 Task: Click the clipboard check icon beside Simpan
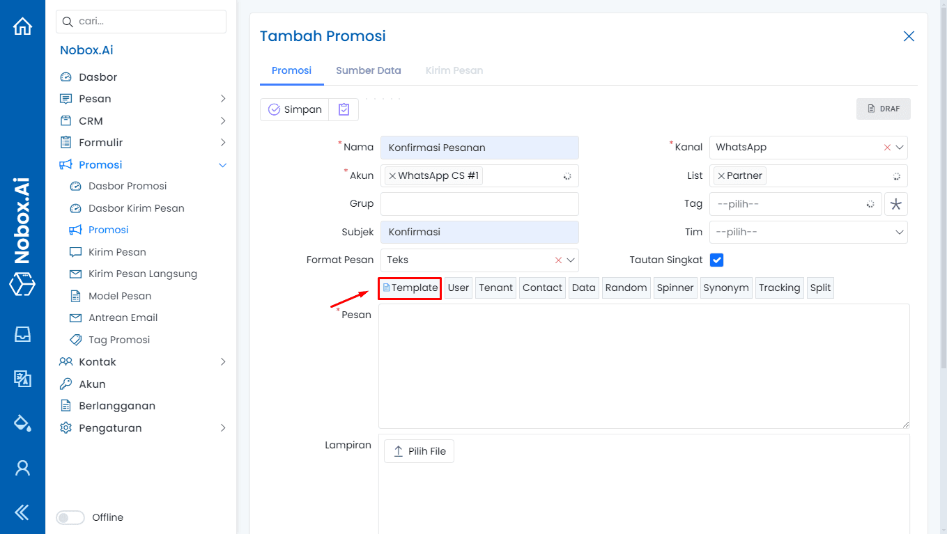(x=344, y=109)
